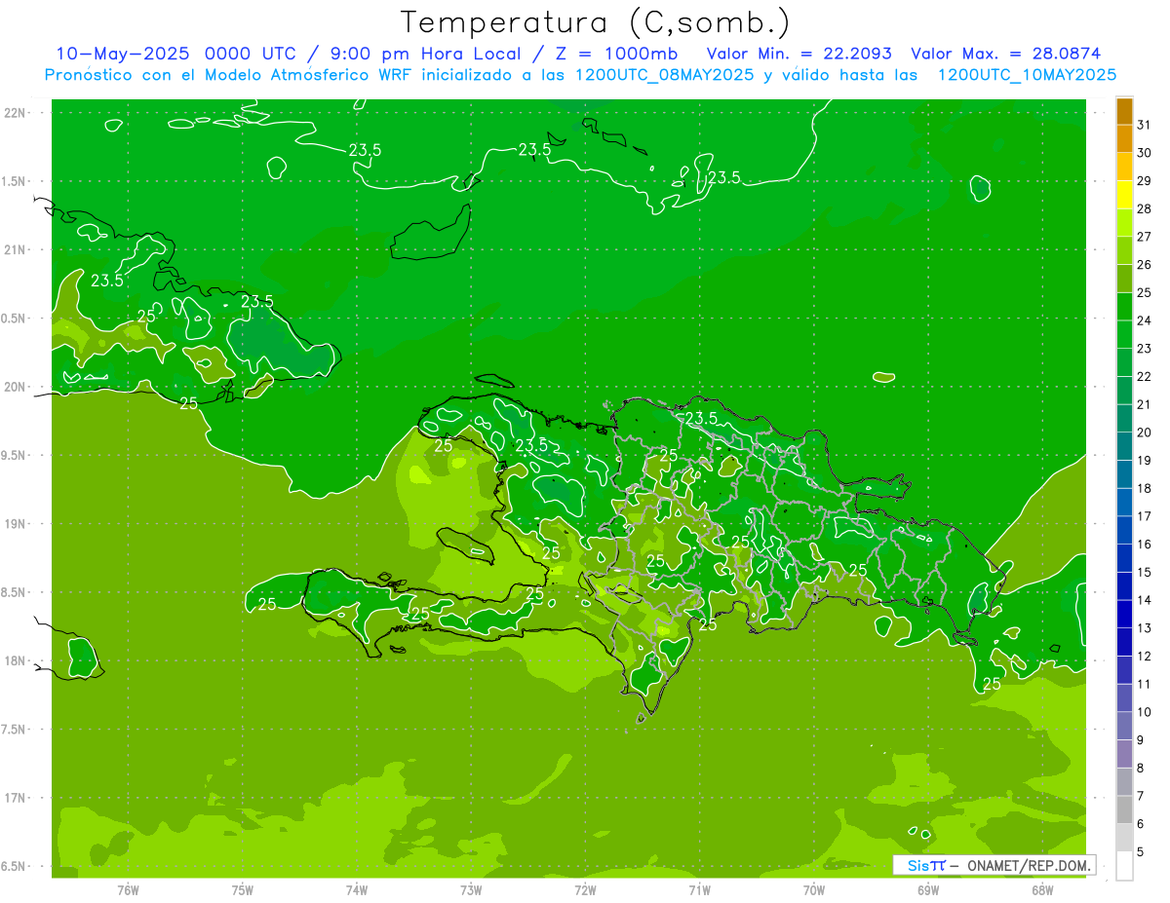This screenshot has width=1170, height=903.
Task: Pick the legend swatch between 27 and 28
Action: 1124,223
